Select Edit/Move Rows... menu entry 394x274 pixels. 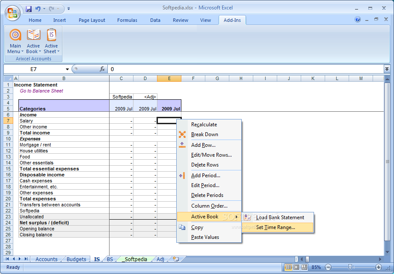(211, 155)
